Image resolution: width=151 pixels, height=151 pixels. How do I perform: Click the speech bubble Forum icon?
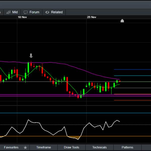(26, 12)
